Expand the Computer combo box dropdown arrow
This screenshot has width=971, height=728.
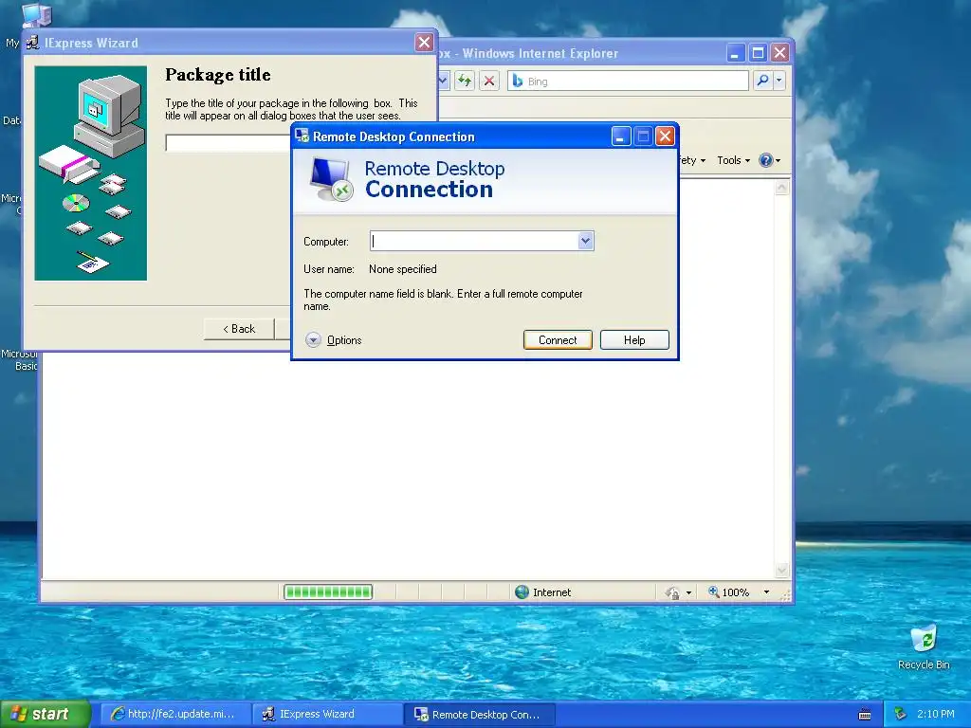pos(586,242)
